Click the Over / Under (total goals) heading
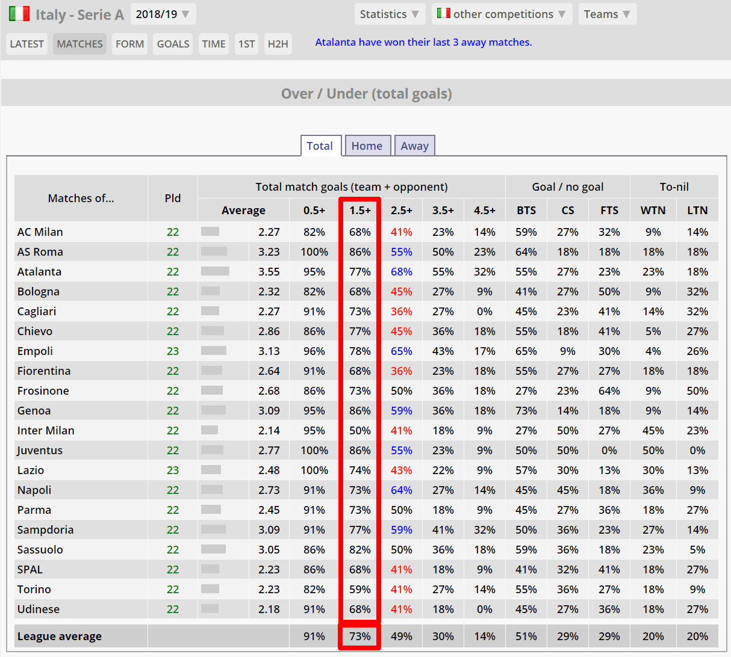Viewport: 731px width, 657px height. pyautogui.click(x=366, y=93)
